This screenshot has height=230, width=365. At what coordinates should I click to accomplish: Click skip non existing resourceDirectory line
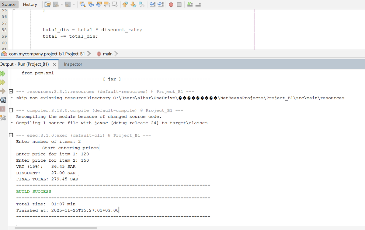[x=180, y=98]
